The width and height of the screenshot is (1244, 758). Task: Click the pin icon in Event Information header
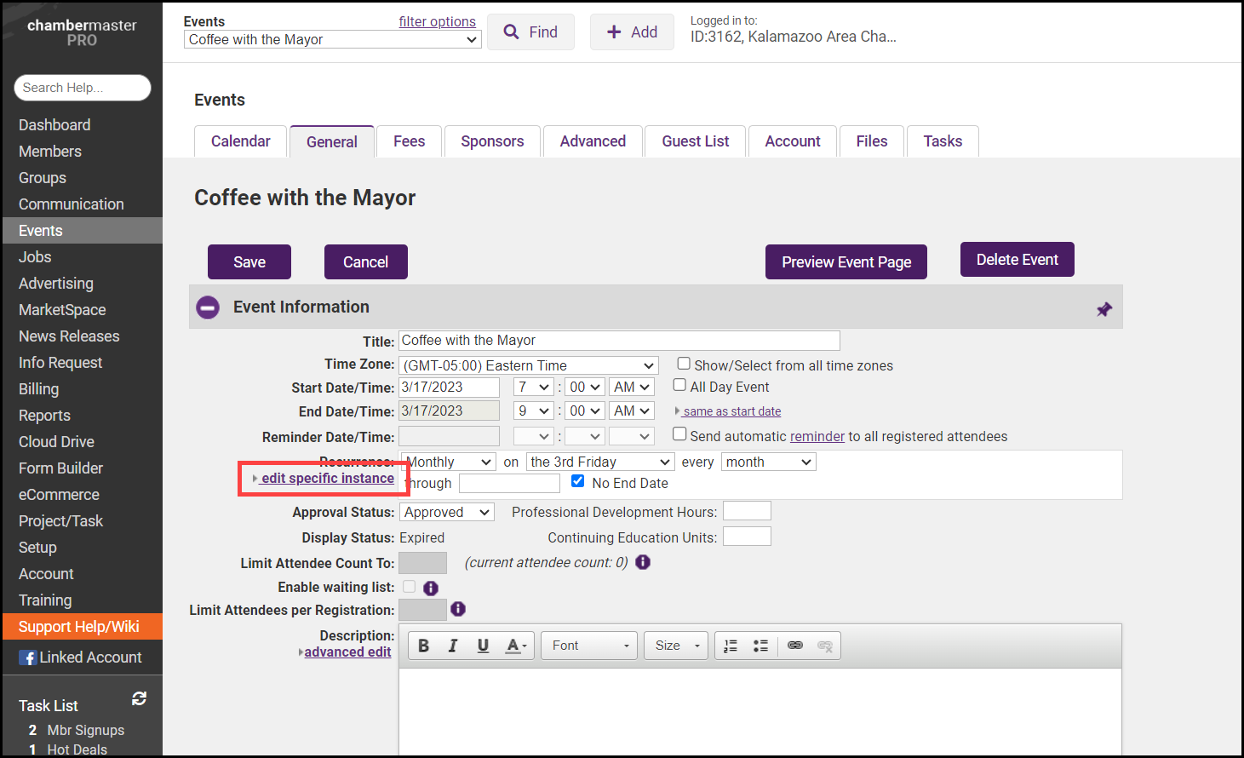tap(1104, 309)
